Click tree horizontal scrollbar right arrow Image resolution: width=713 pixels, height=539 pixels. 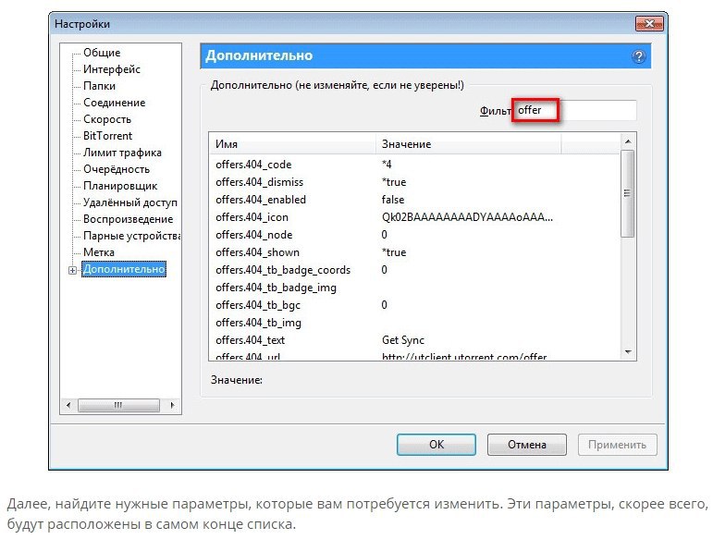(172, 405)
